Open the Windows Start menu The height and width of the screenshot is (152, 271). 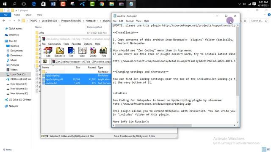tap(5, 4)
